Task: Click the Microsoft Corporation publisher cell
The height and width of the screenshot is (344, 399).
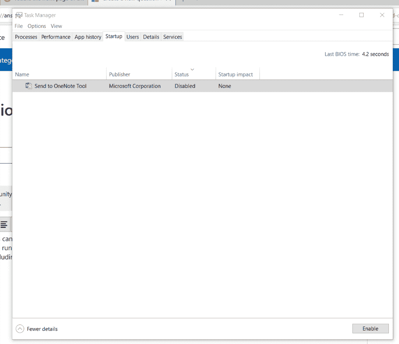Action: pyautogui.click(x=134, y=86)
